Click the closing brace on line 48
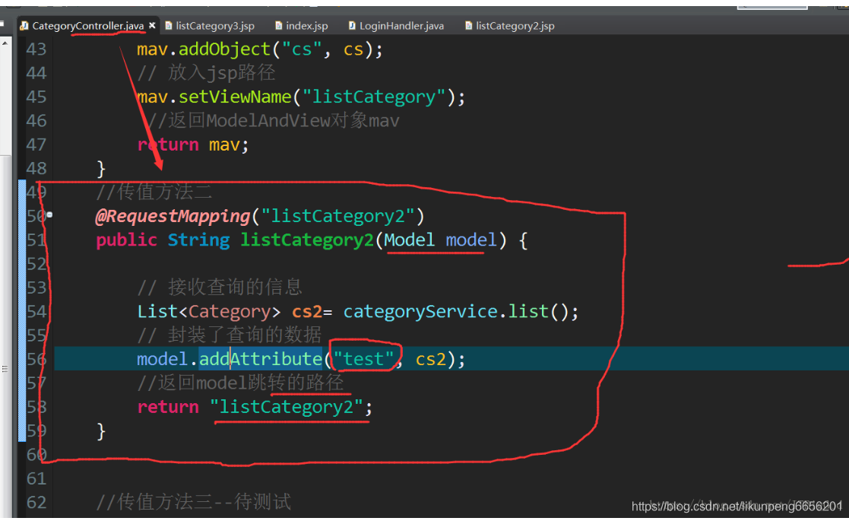Viewport: 849px width, 521px height. click(101, 169)
